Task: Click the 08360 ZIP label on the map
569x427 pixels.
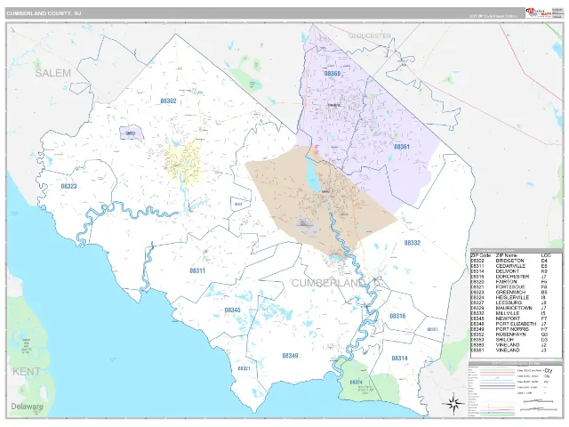Action: (332, 74)
